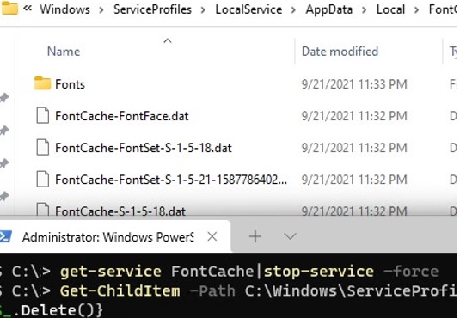Click the FontCache-FontSet-S-1-5-18.dat file icon
This screenshot has height=318, width=460.
point(42,147)
